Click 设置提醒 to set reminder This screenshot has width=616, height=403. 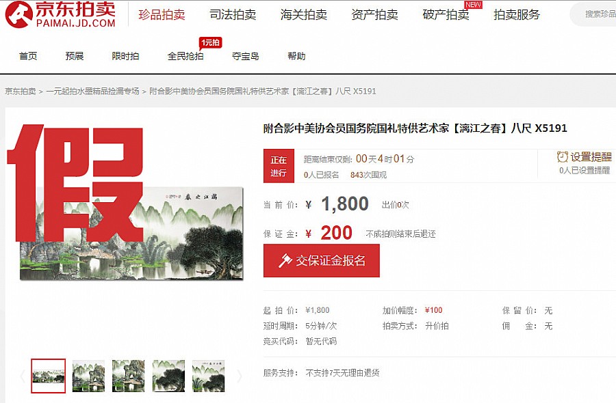coord(591,157)
